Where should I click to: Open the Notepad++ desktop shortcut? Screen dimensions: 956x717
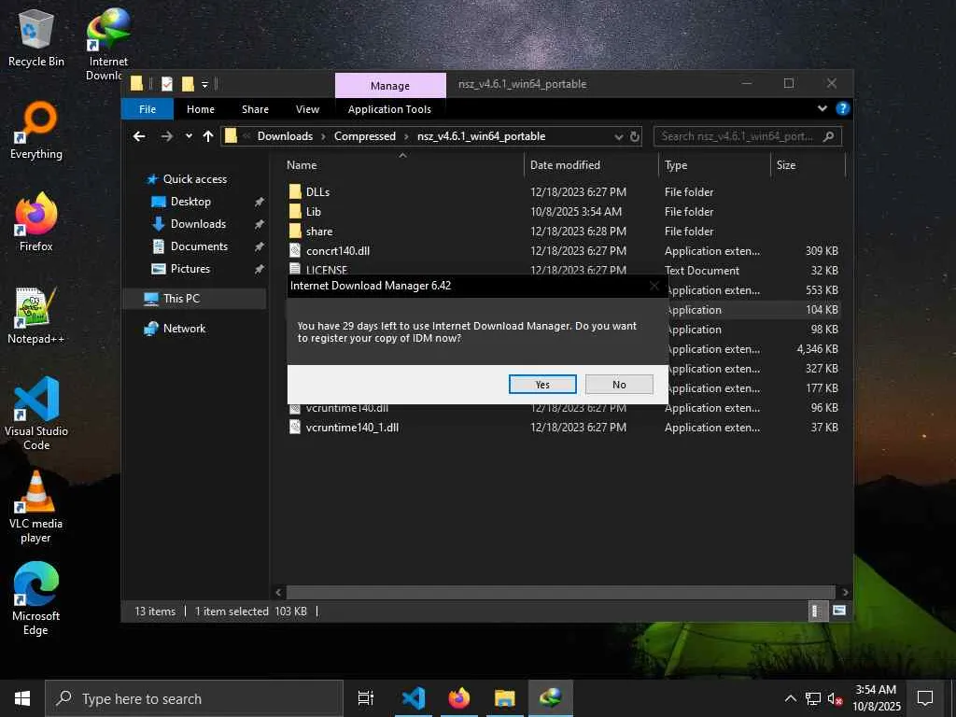coord(36,316)
